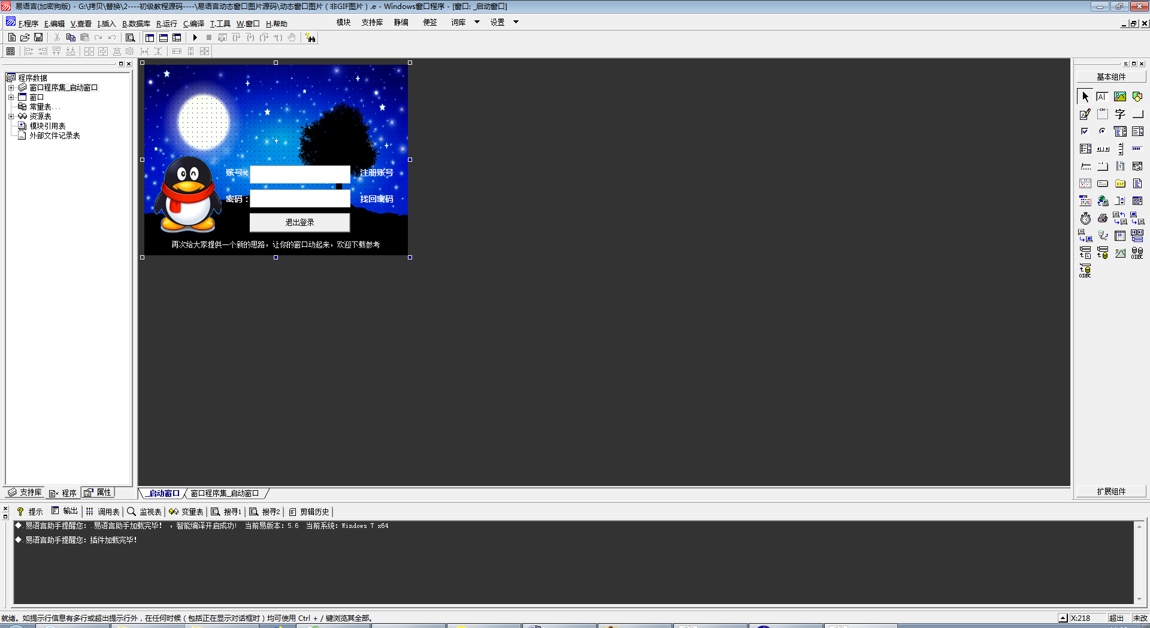1150x628 pixels.
Task: Switch to the 窗口程序集_启动窗口 editor tab
Action: (x=225, y=493)
